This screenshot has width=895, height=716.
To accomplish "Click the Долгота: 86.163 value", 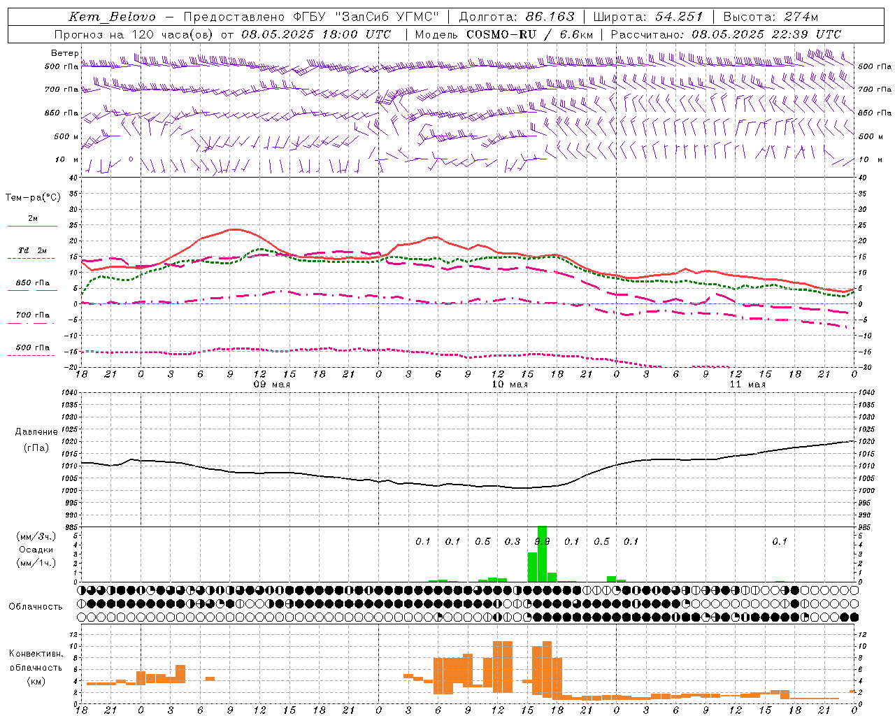I will coord(517,17).
